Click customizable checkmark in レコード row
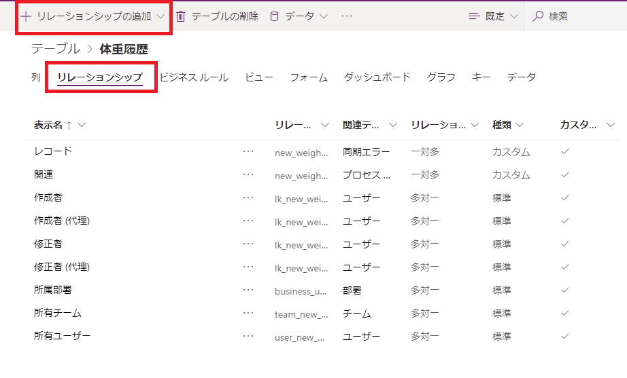Viewport: 627px width, 378px height. [x=565, y=152]
